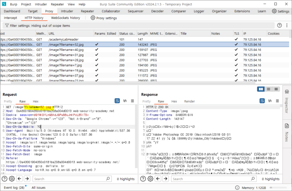Switch to WebSockets history sub-tab

(x=65, y=18)
